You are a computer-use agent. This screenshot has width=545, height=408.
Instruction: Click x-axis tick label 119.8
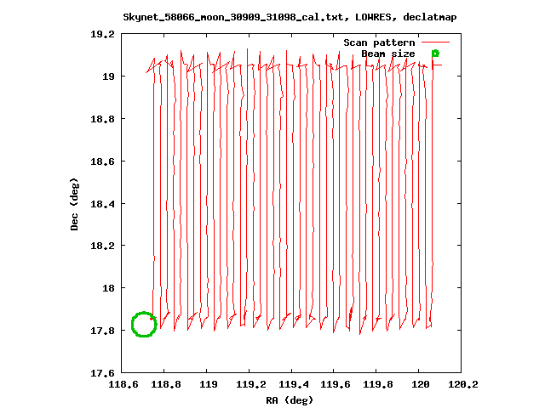(378, 384)
